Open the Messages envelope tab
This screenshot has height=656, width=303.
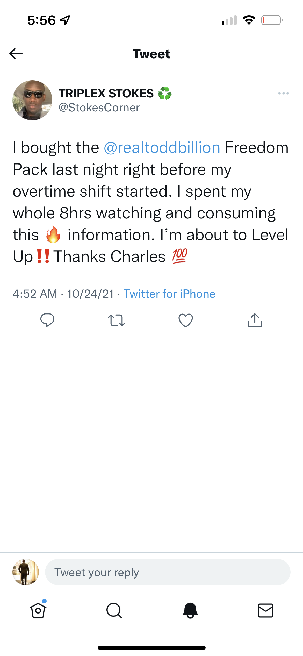pyautogui.click(x=266, y=610)
